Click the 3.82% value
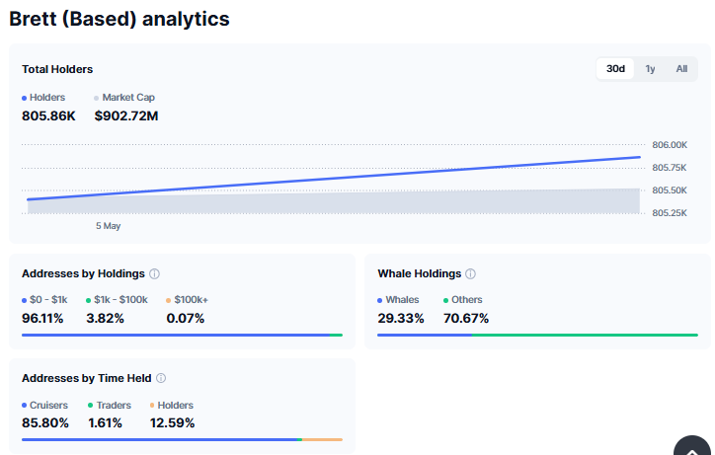Image resolution: width=715 pixels, height=455 pixels. (105, 318)
